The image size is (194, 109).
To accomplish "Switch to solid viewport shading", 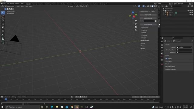I will point(152,6).
